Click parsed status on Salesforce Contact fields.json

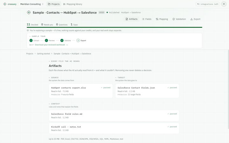pyautogui.click(x=172, y=88)
